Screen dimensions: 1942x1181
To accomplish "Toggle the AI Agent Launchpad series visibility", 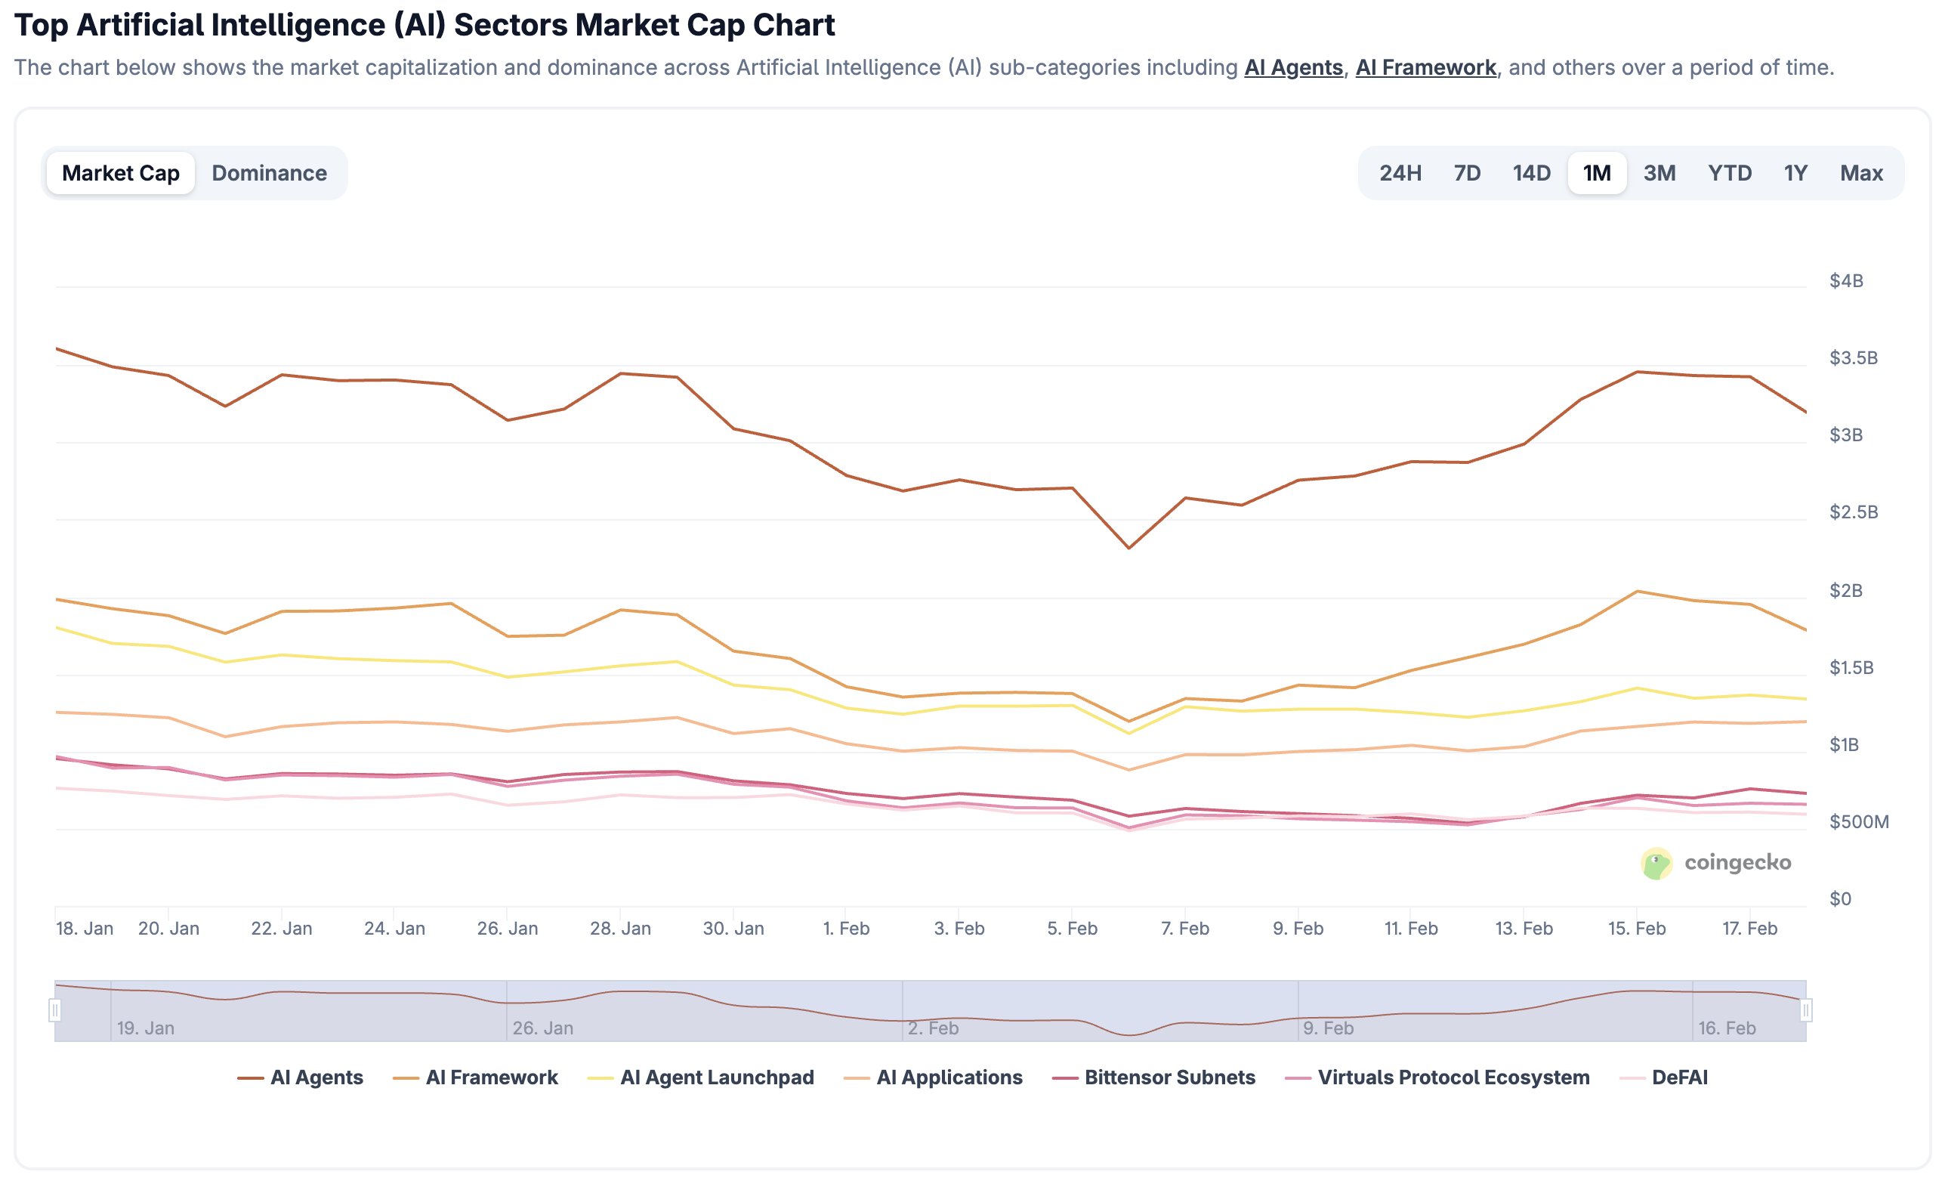I will pyautogui.click(x=718, y=1077).
